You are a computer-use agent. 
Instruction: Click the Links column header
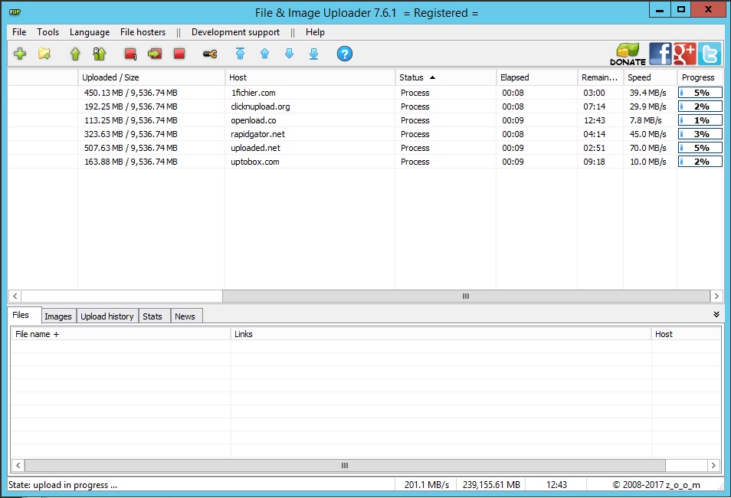441,334
